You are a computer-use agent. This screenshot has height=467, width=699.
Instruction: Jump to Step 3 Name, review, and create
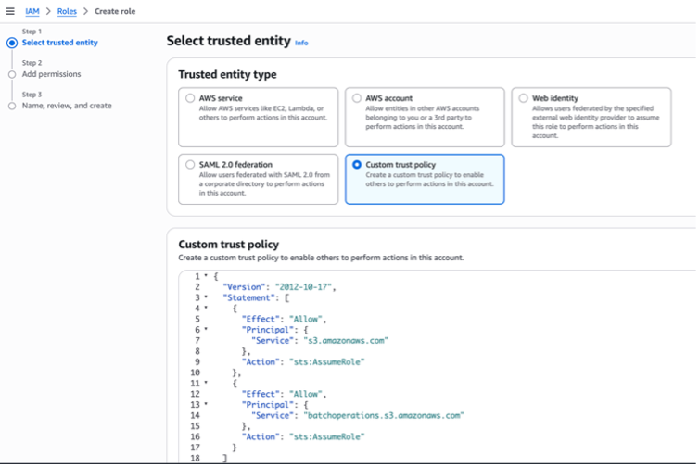(67, 106)
